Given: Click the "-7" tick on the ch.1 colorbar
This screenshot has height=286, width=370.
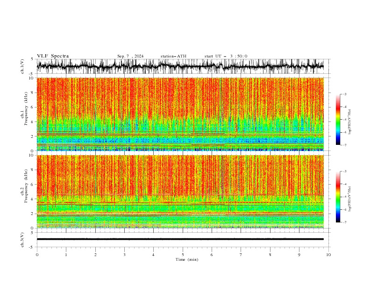Looking at the screenshot, I should tap(345, 145).
